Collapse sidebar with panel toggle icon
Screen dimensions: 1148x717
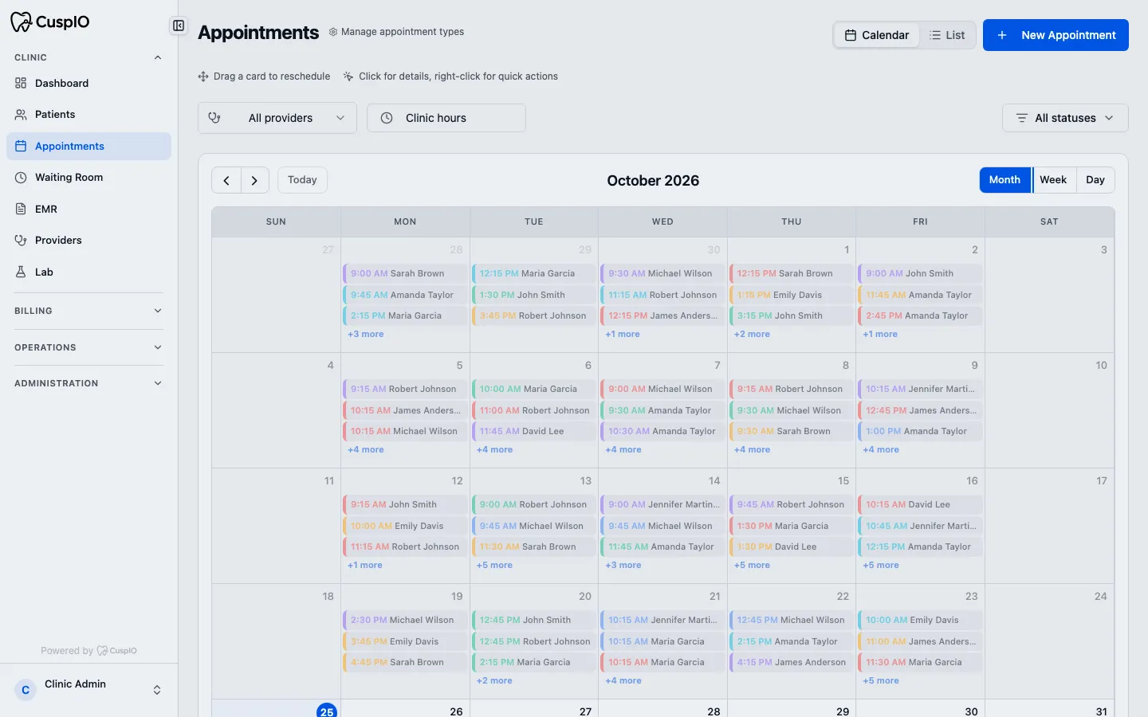(179, 25)
